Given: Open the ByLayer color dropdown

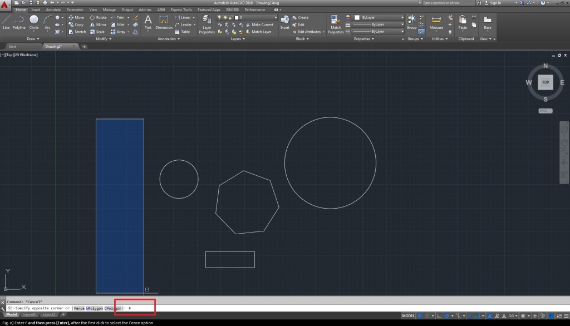Looking at the screenshot, I should click(x=379, y=18).
